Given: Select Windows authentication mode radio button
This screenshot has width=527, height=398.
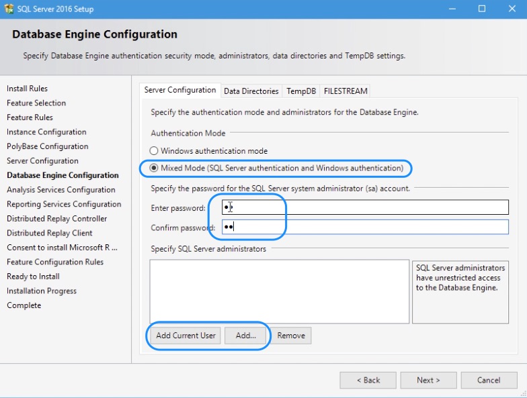Looking at the screenshot, I should (x=153, y=150).
